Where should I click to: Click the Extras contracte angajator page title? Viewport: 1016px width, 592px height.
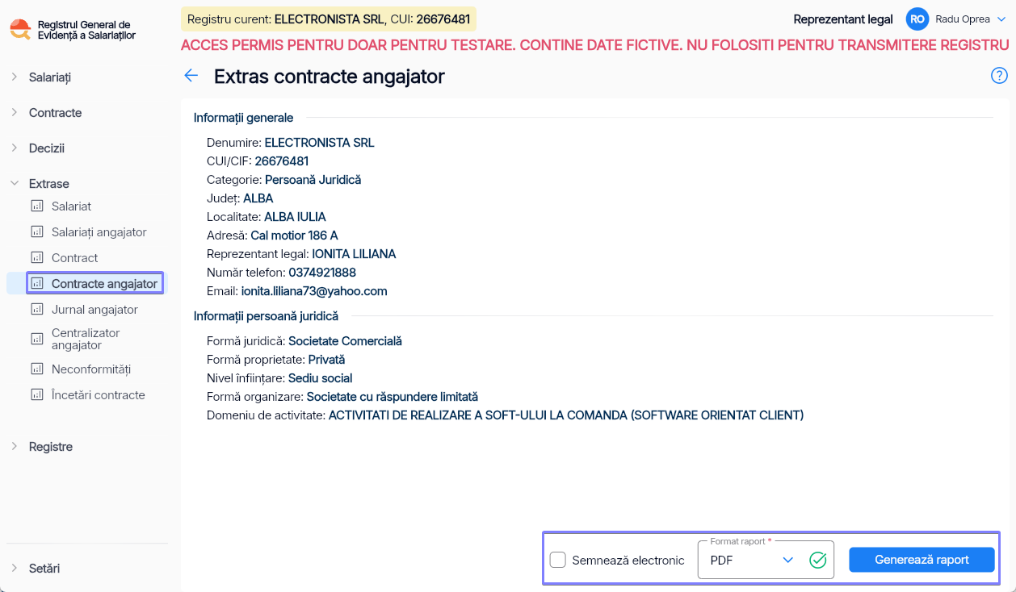[330, 77]
